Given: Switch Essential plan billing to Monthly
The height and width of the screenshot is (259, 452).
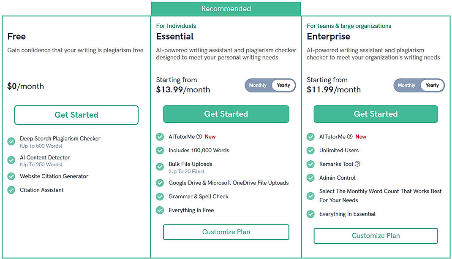Looking at the screenshot, I should [x=258, y=85].
